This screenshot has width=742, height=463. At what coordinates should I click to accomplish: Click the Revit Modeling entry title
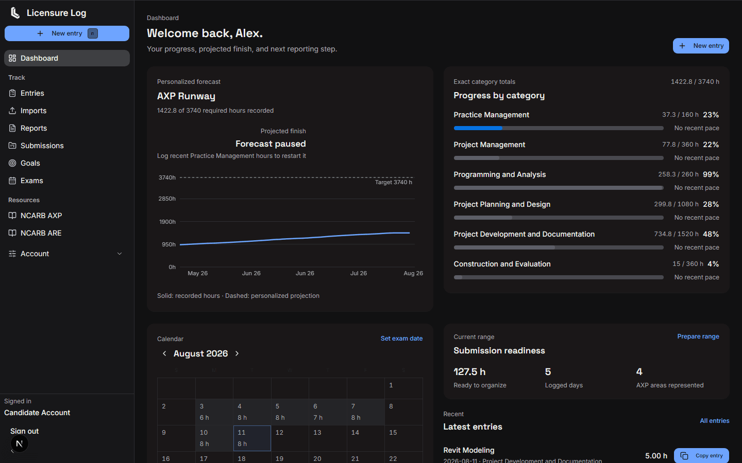(x=468, y=450)
